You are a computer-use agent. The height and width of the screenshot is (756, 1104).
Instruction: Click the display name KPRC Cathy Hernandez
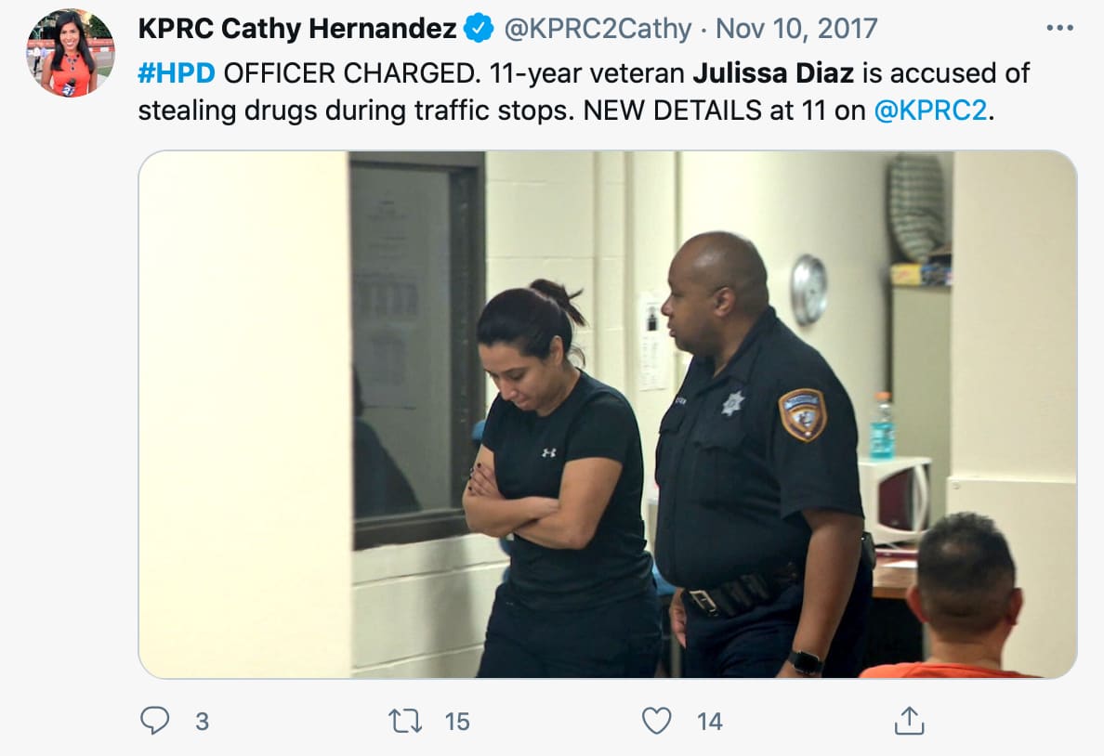[297, 29]
